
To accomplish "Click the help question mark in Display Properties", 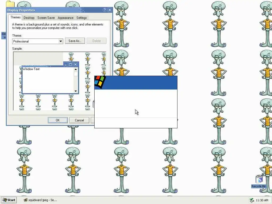I will tap(105, 10).
